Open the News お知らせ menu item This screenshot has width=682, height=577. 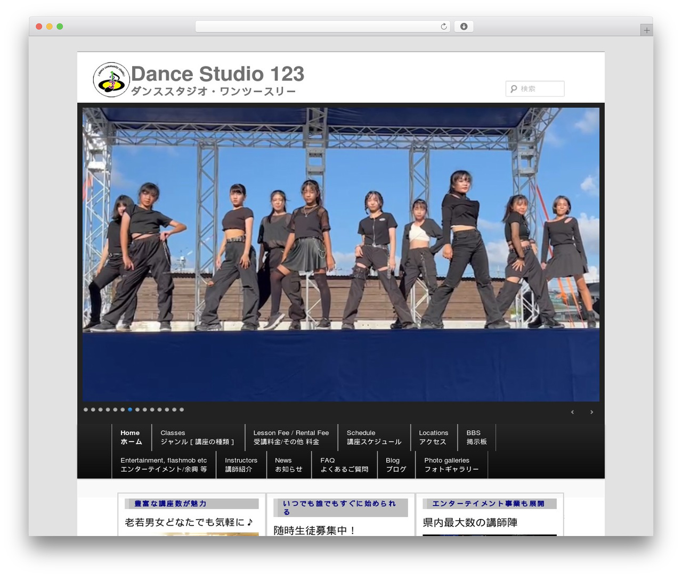(x=289, y=465)
